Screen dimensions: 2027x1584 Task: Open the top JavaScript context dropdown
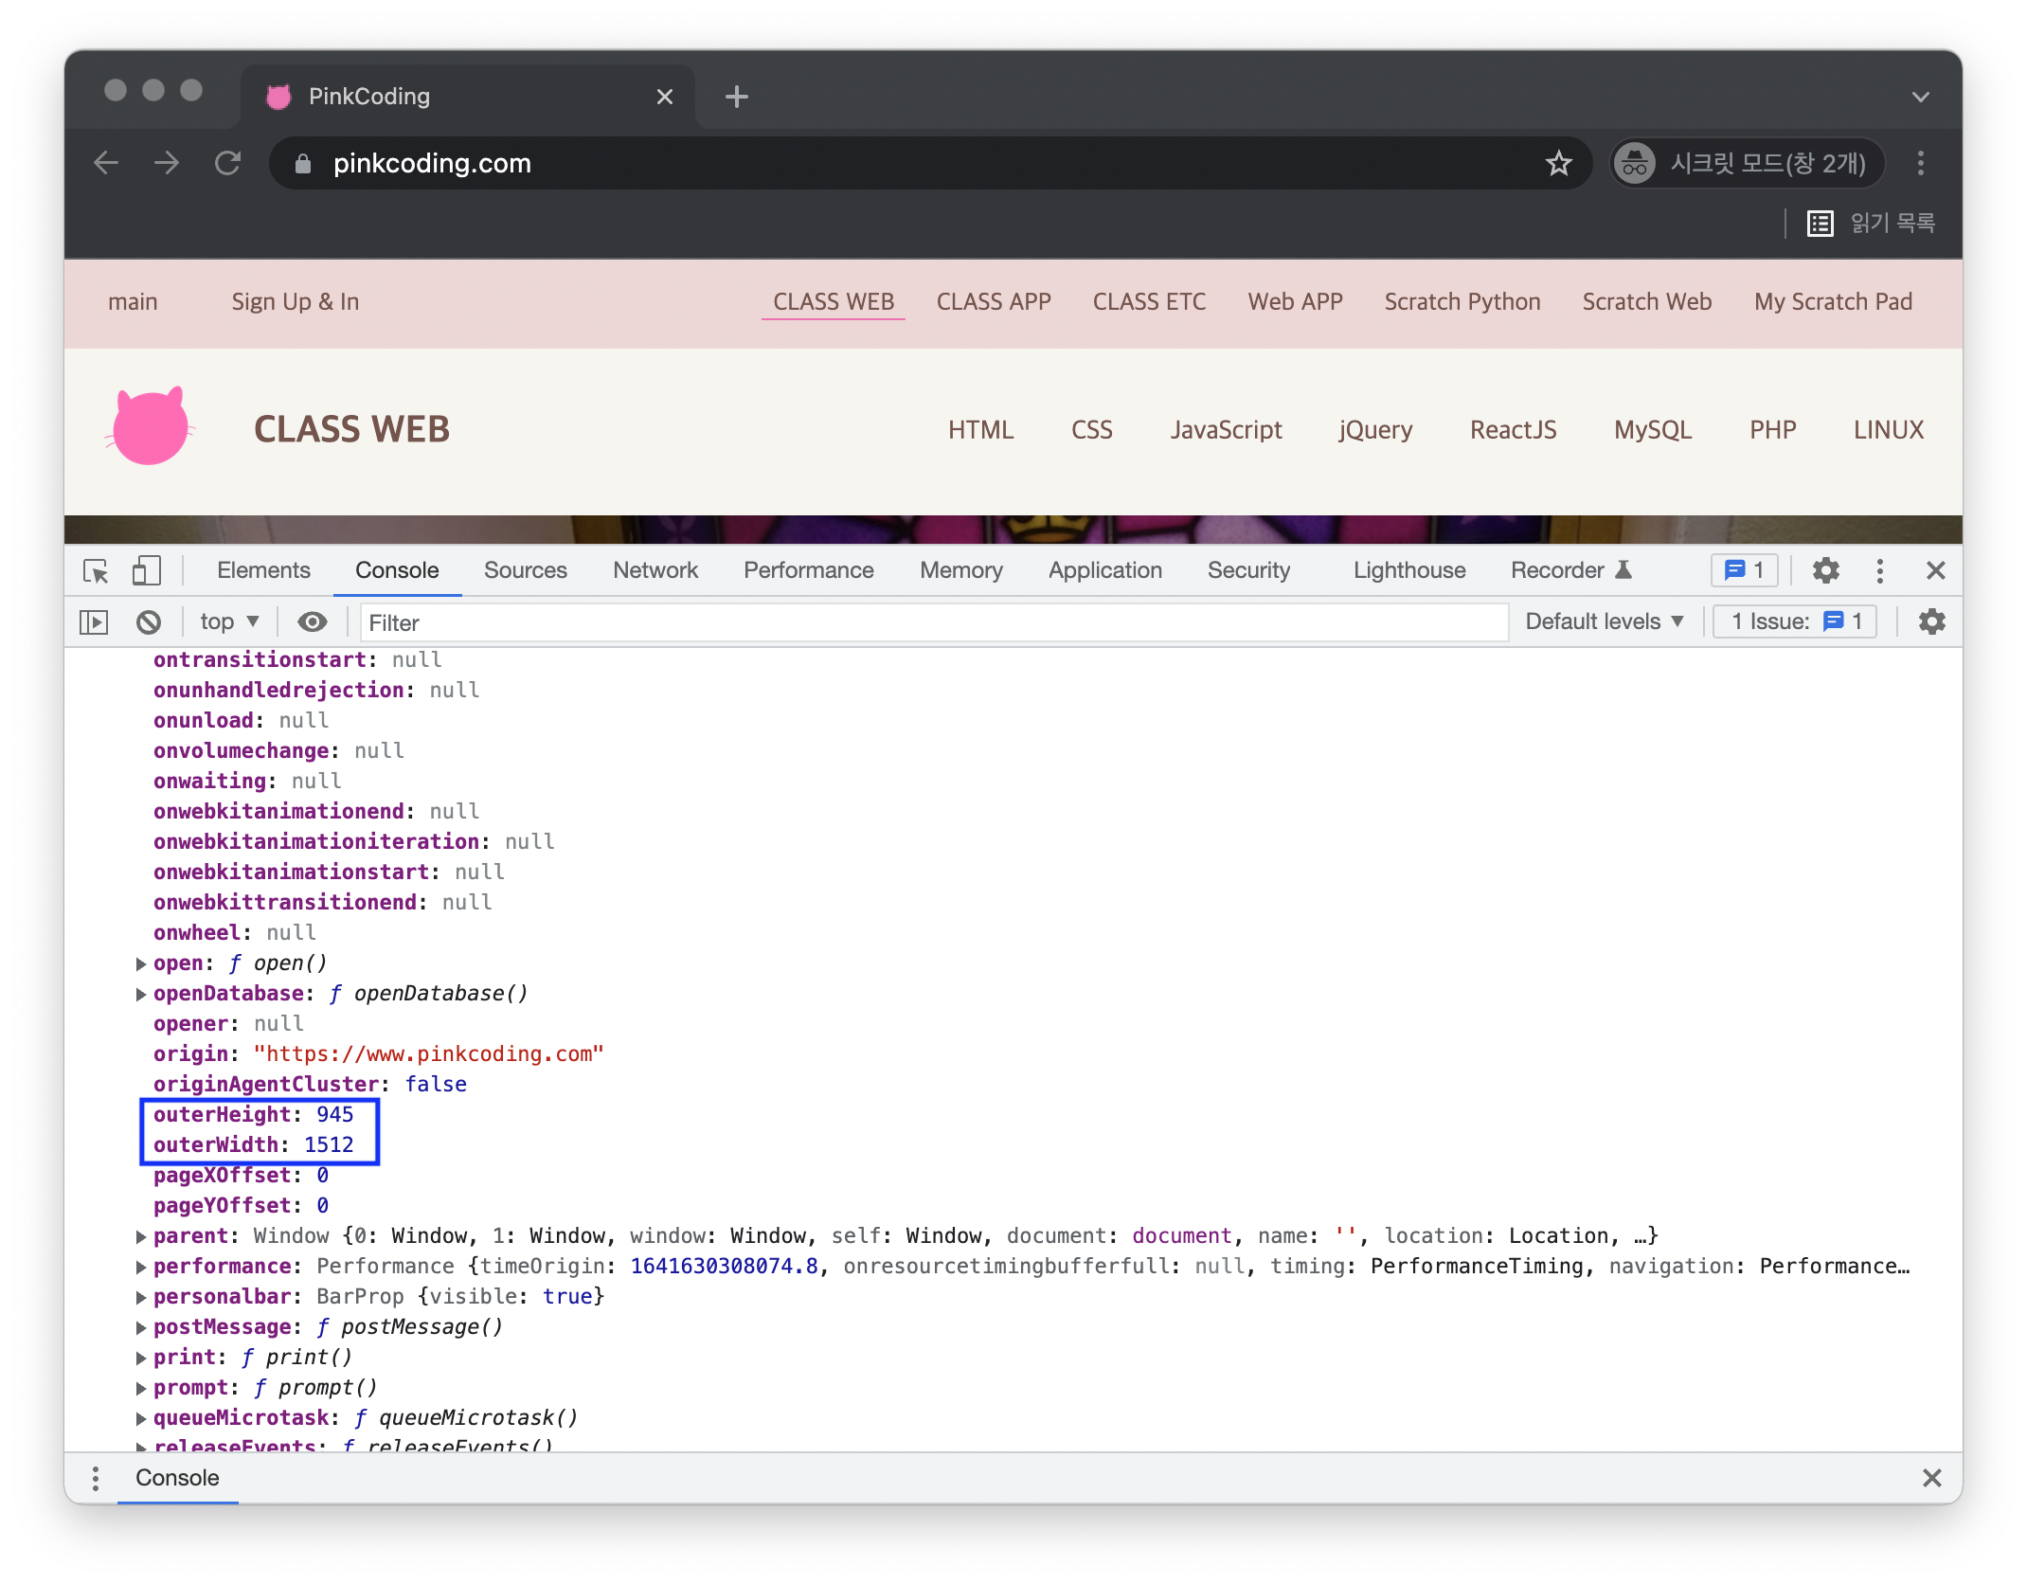[x=229, y=622]
